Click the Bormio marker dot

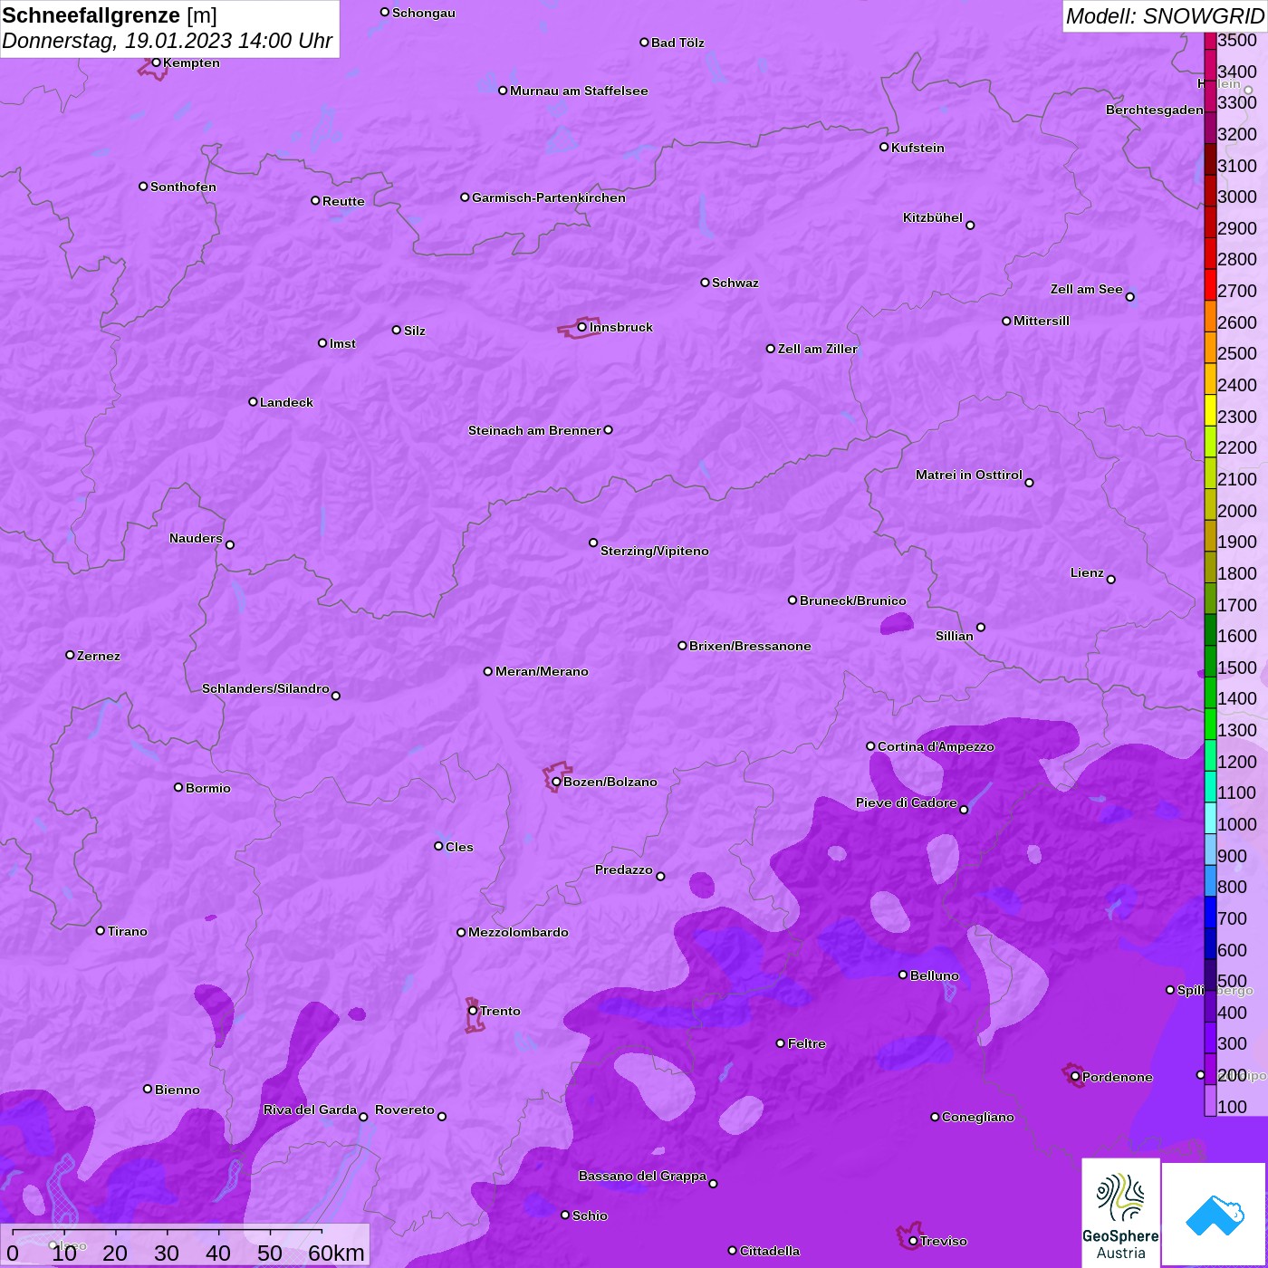coord(178,787)
